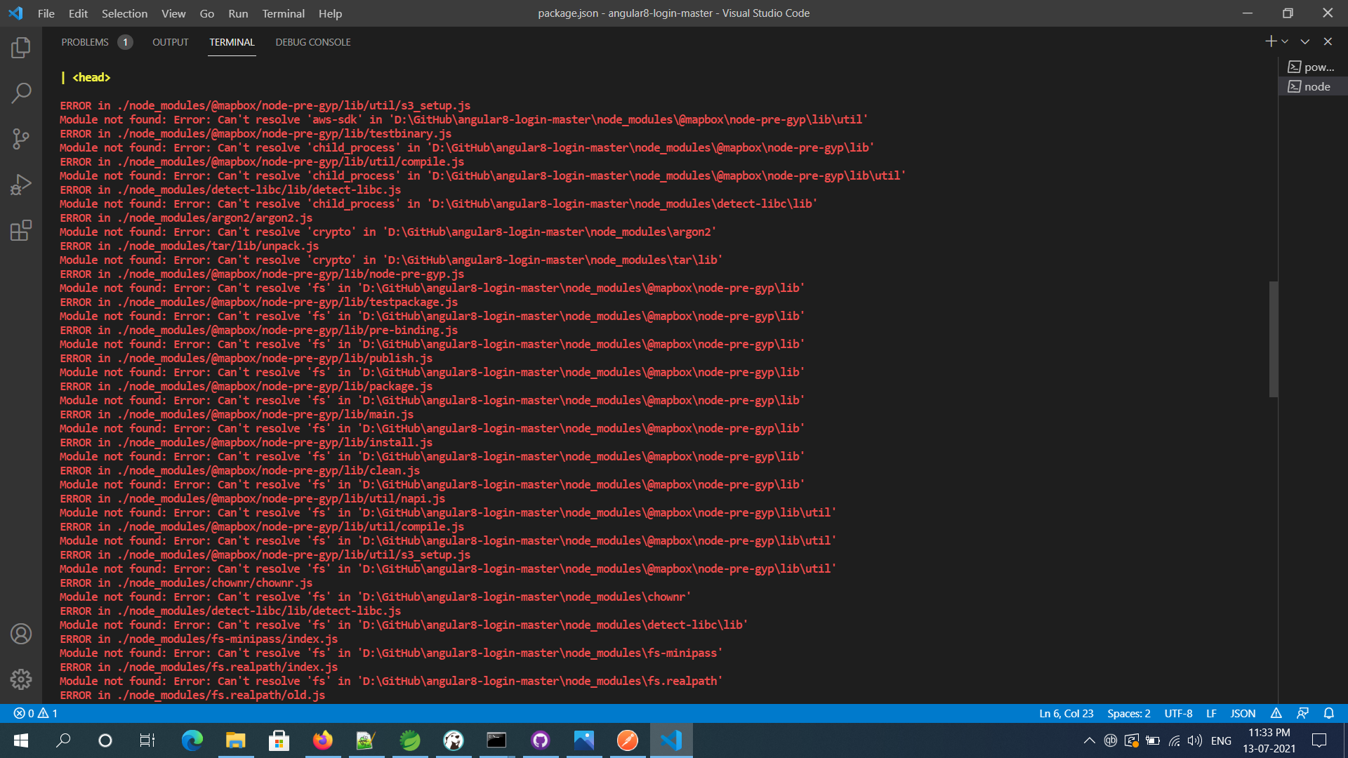
Task: Click Spaces: 2 indentation setting
Action: coord(1128,713)
